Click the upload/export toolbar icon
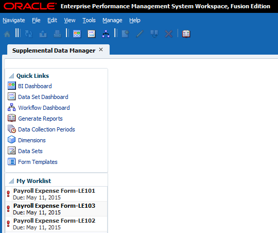The image size is (278, 233). tap(43, 34)
